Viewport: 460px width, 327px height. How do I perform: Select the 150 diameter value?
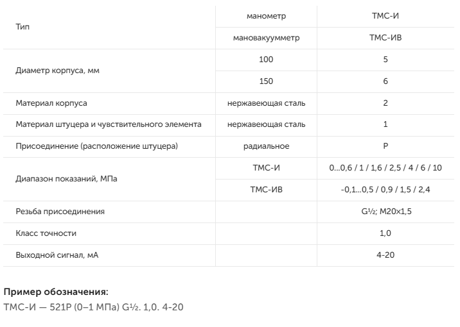(266, 81)
